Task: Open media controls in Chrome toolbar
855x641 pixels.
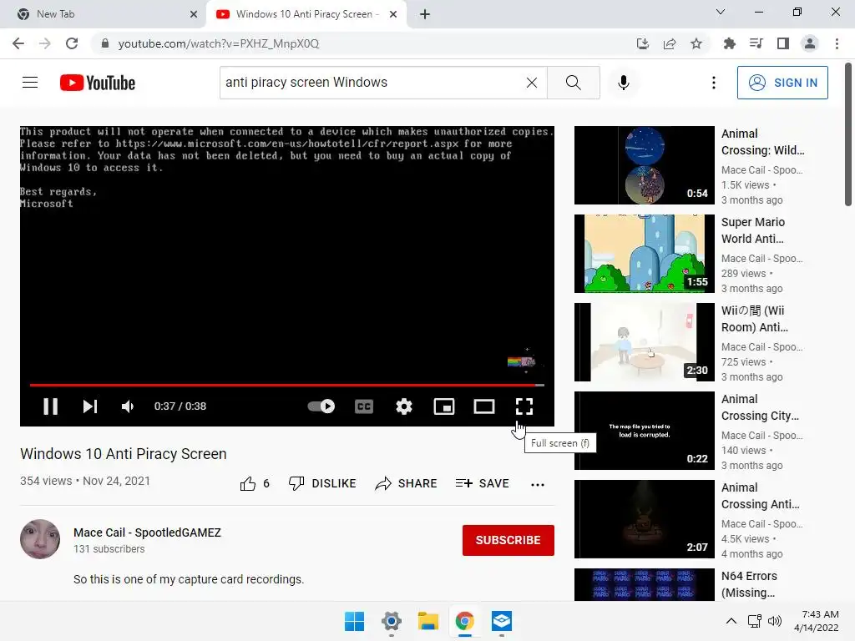Action: pyautogui.click(x=756, y=43)
